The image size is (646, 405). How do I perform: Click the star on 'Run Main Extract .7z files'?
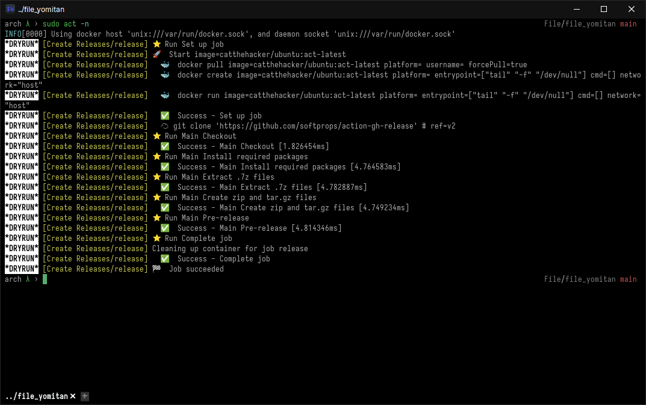[157, 177]
